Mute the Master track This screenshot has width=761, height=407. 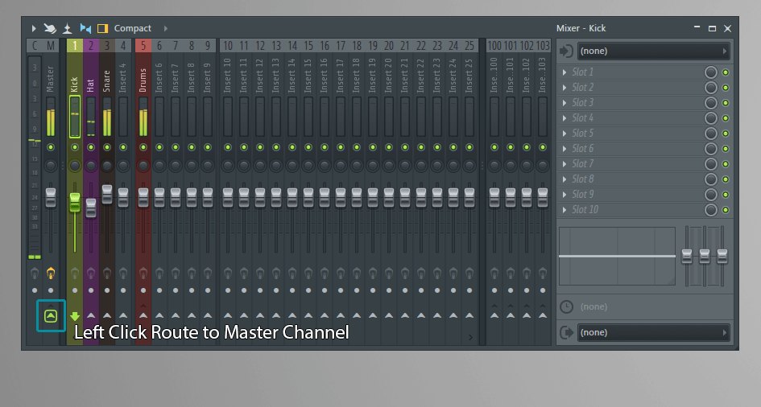[x=51, y=147]
